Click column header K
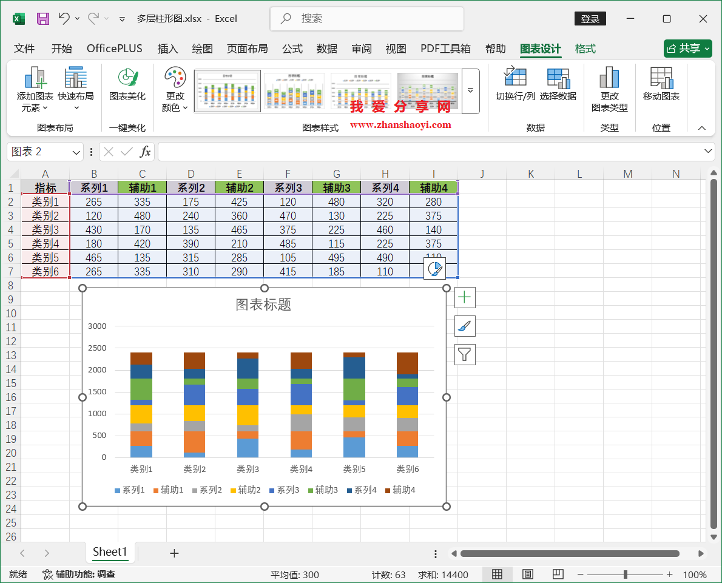This screenshot has width=722, height=583. pos(530,174)
